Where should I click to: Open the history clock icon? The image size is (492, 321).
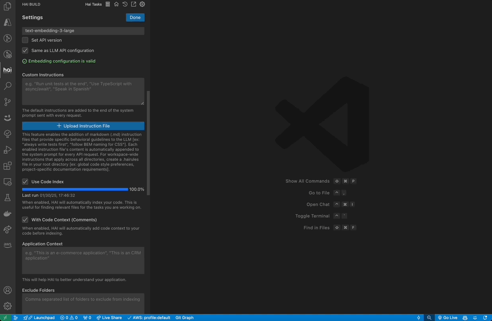tap(125, 4)
